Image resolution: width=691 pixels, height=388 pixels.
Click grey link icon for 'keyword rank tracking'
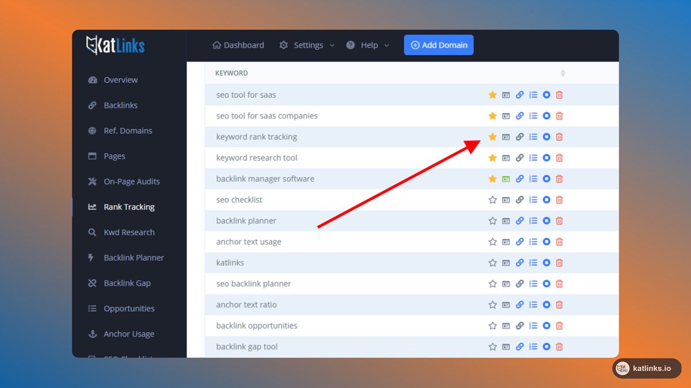(x=519, y=137)
